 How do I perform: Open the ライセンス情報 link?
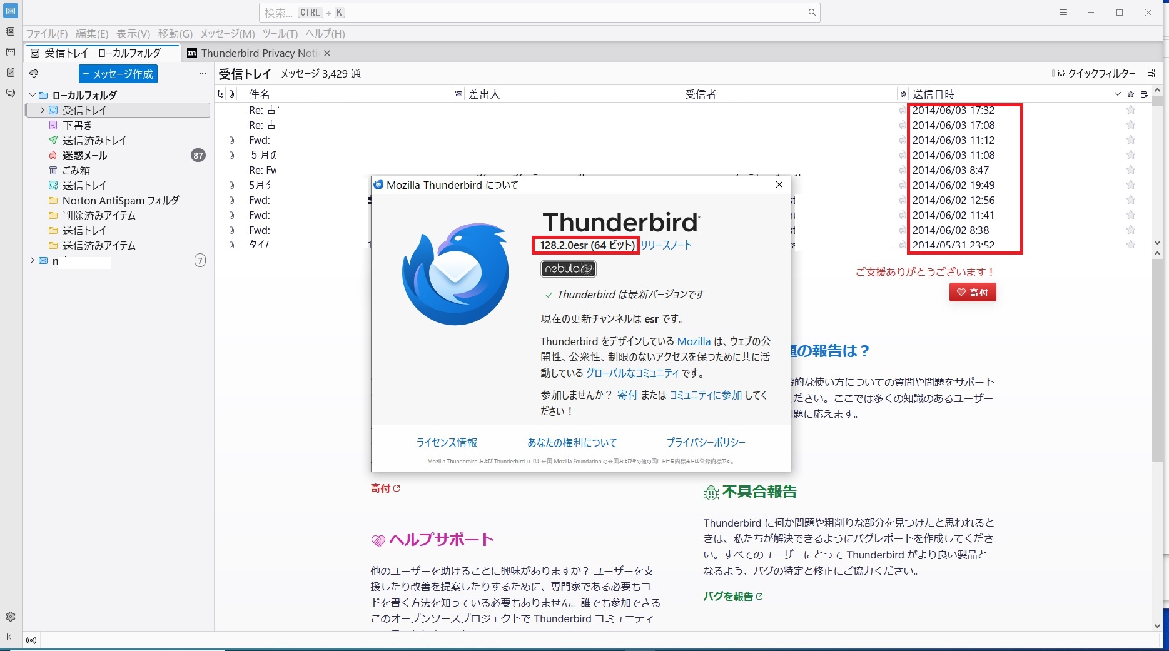[447, 442]
